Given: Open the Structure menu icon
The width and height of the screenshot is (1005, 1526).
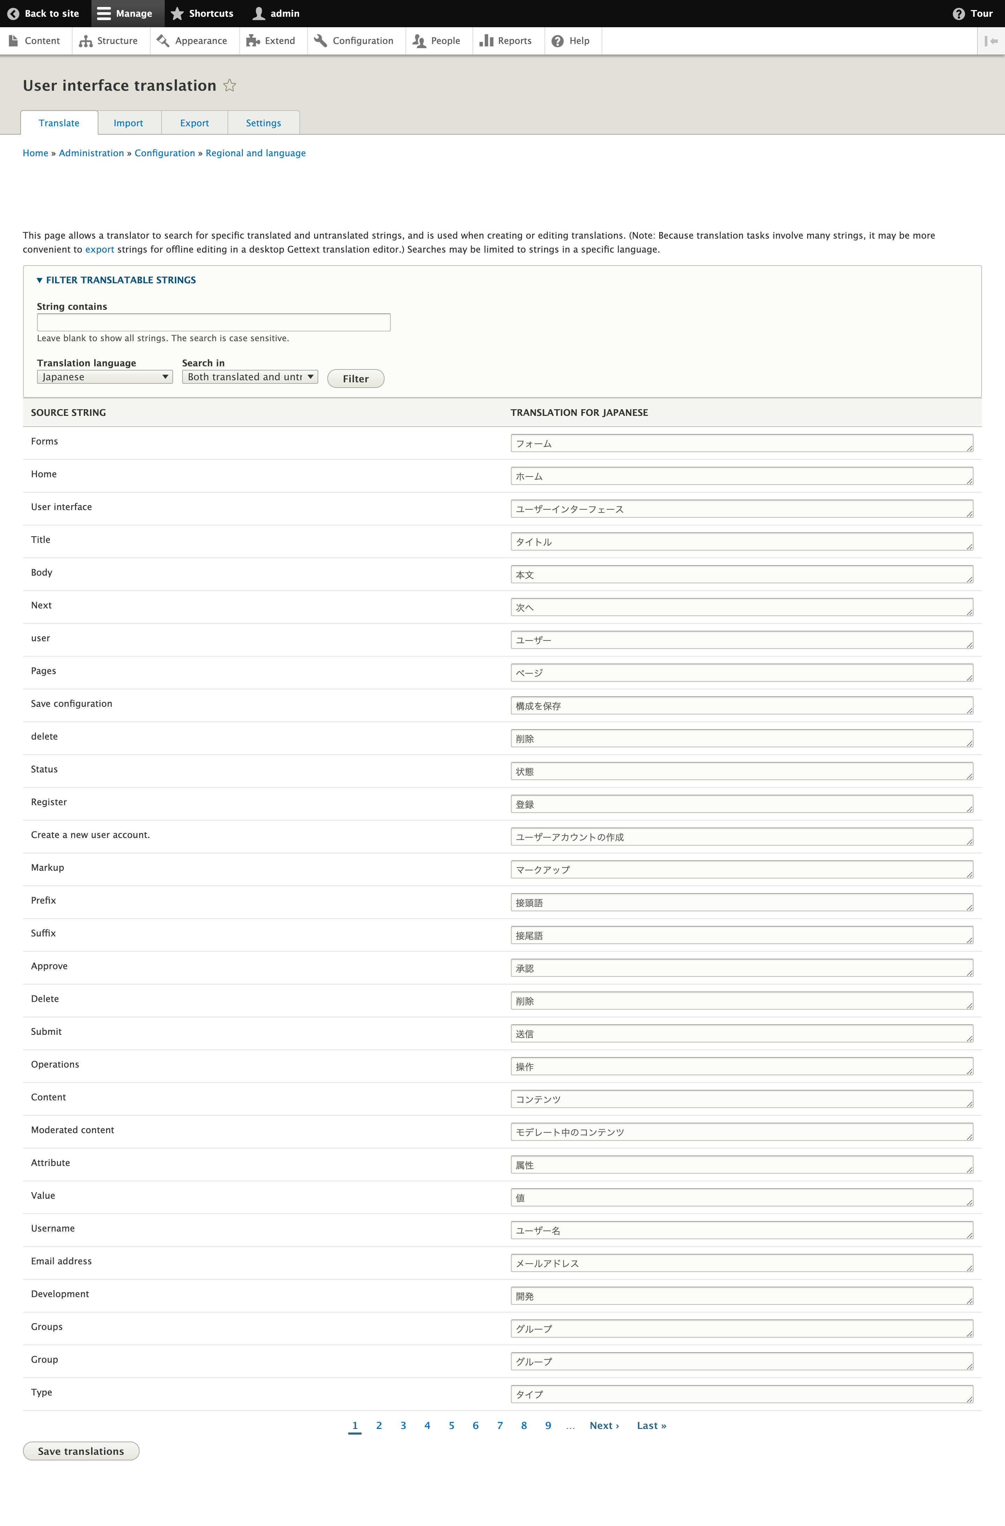Looking at the screenshot, I should (x=86, y=40).
